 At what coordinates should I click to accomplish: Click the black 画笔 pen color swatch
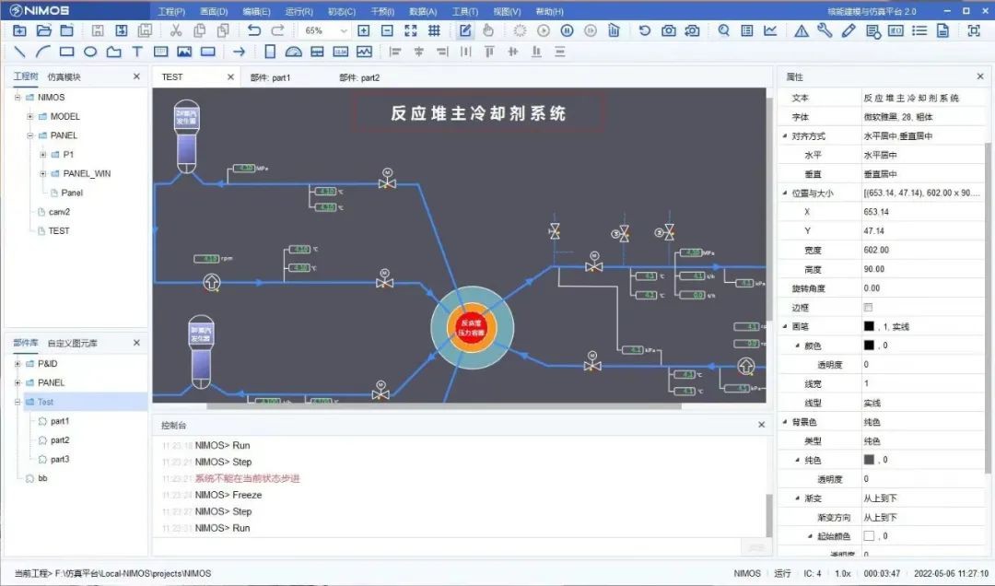(x=868, y=326)
